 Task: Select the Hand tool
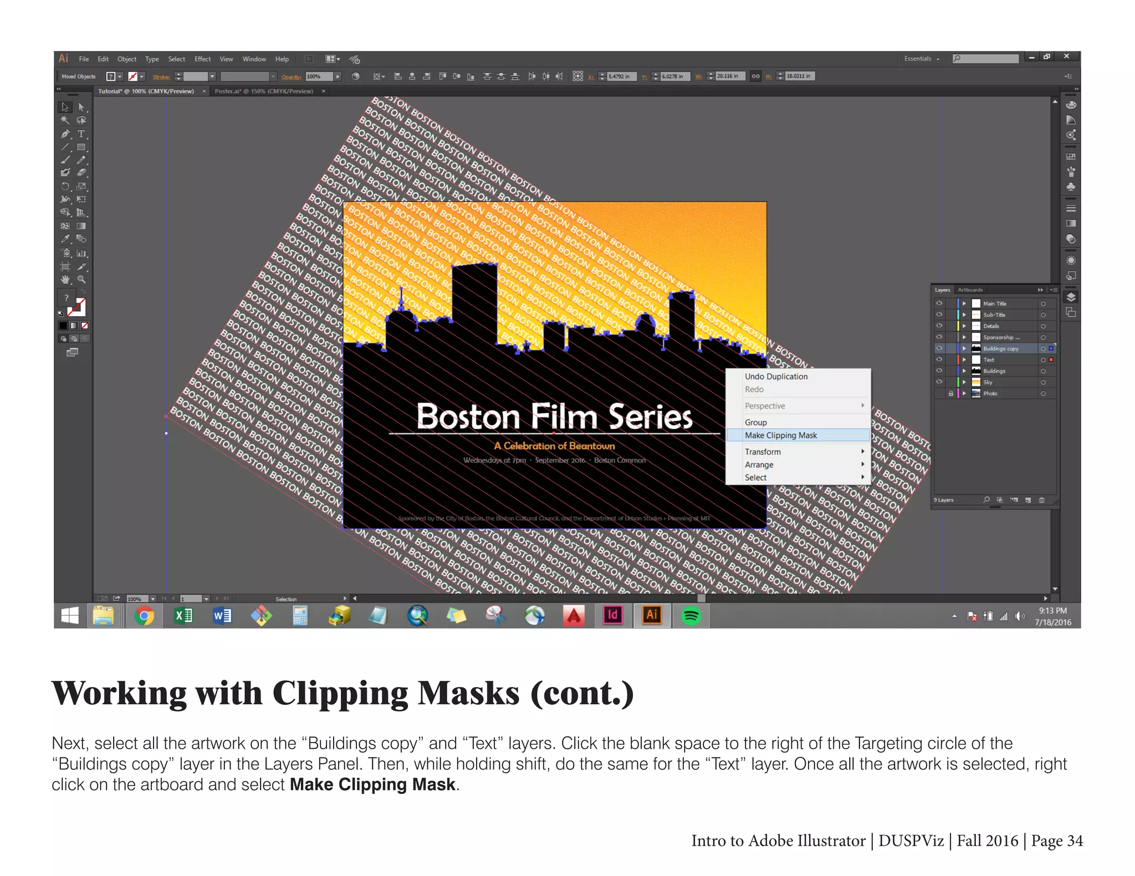tap(65, 280)
